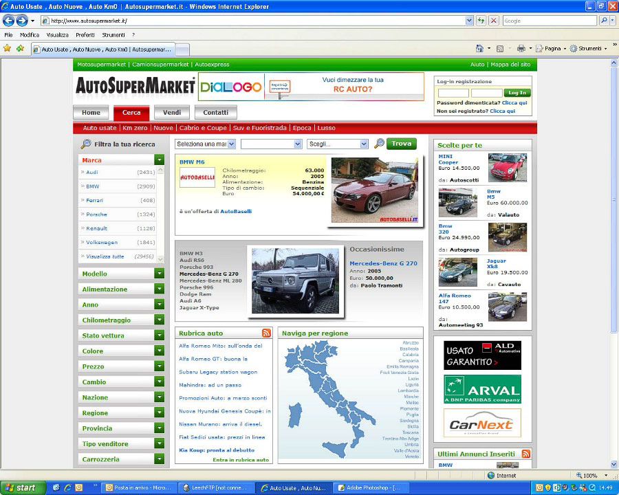The width and height of the screenshot is (619, 495).
Task: Click Internet Explorer quick launch icon
Action: (67, 488)
